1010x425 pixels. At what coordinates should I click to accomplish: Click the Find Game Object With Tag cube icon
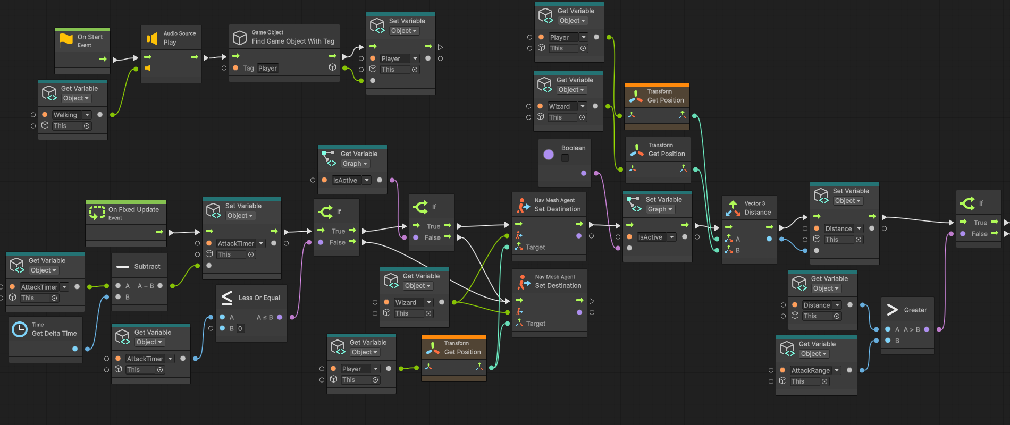pyautogui.click(x=240, y=37)
